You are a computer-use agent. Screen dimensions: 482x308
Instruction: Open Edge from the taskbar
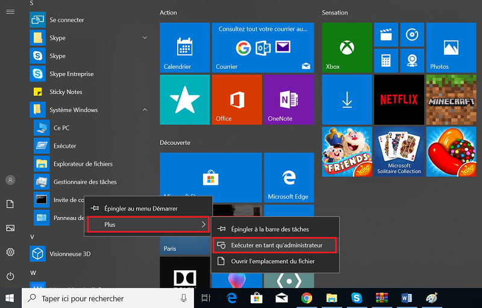(x=232, y=298)
